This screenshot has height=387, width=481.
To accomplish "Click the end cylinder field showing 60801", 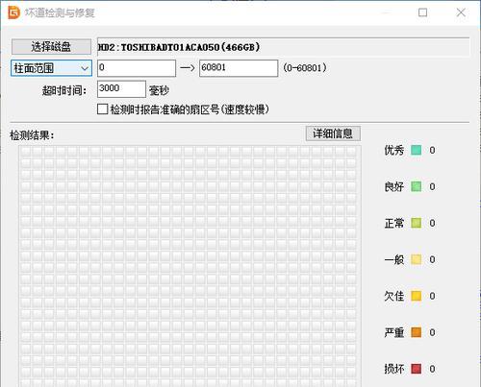I will 239,68.
